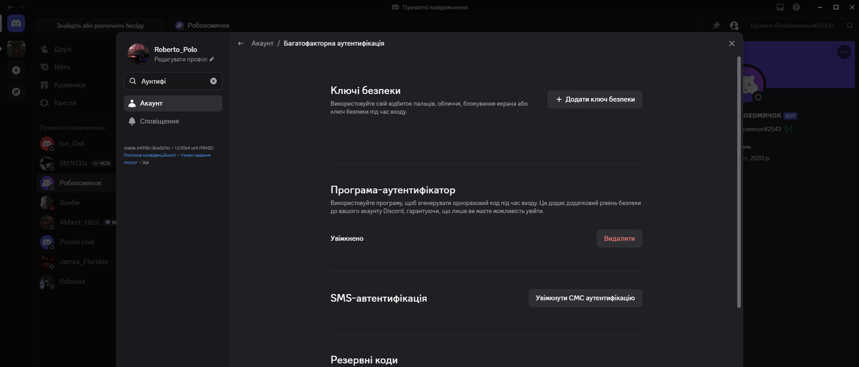Click the plus icon to add a server
859x367 pixels.
tap(16, 70)
